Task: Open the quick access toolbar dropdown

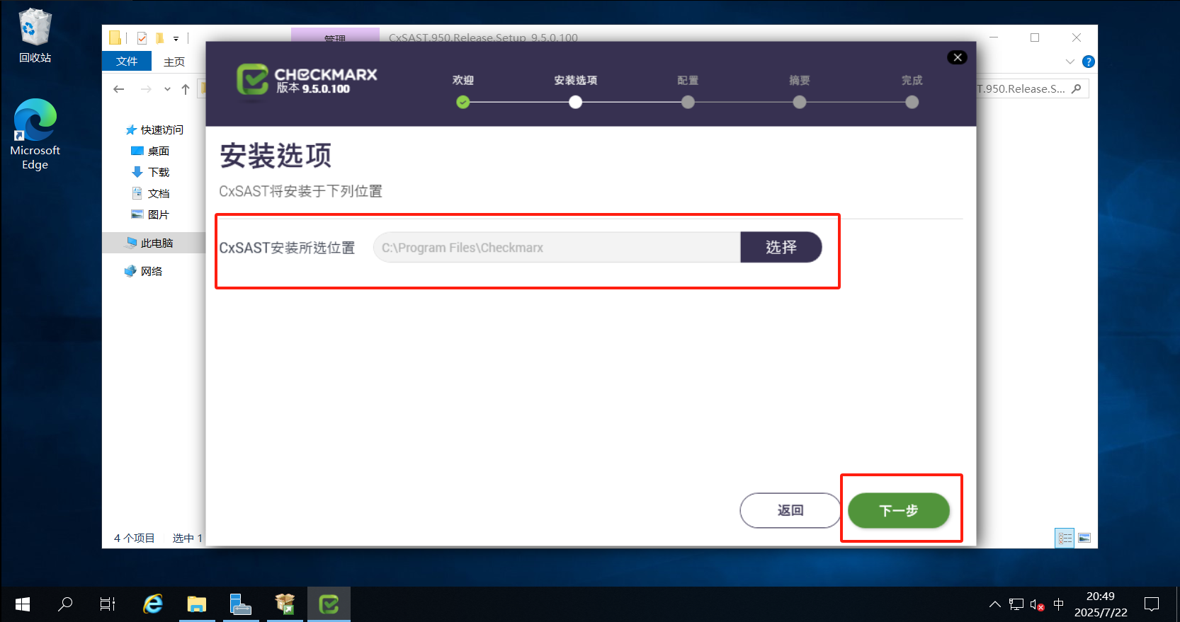Action: [176, 39]
